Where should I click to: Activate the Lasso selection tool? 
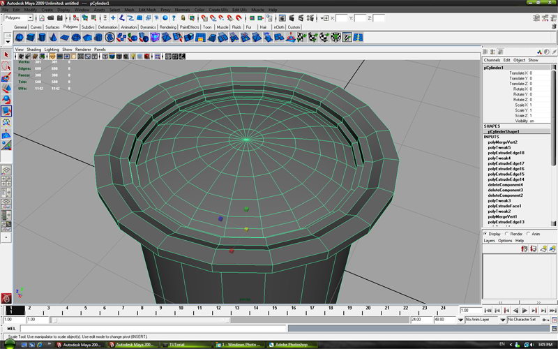click(6, 66)
